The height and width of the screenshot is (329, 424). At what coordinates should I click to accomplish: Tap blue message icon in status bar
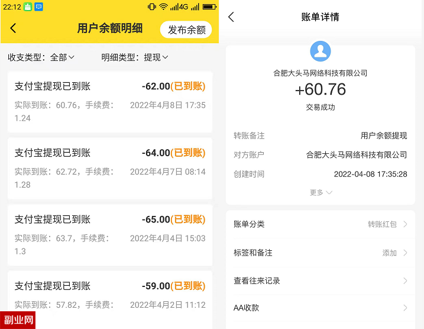coord(39,7)
